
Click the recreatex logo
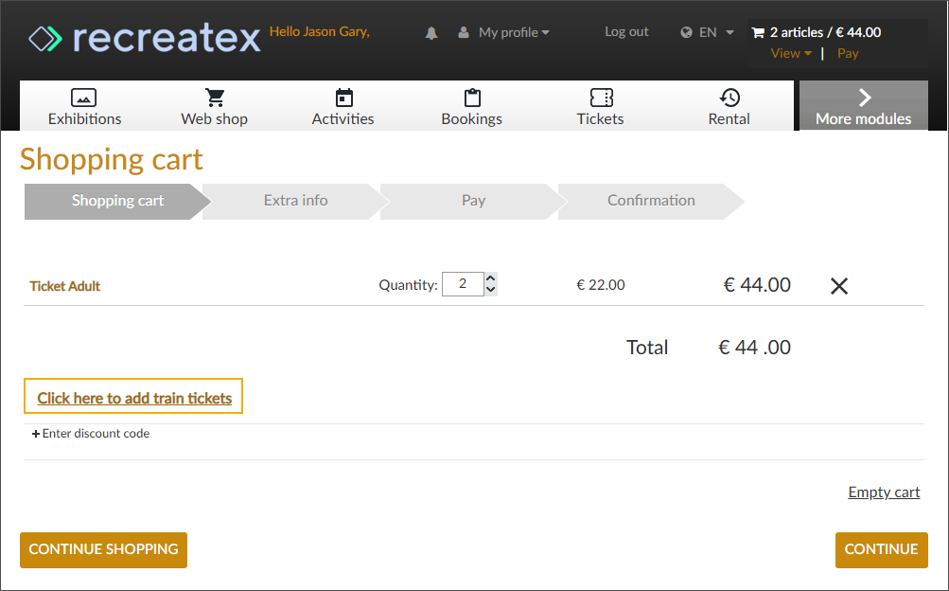tap(142, 38)
